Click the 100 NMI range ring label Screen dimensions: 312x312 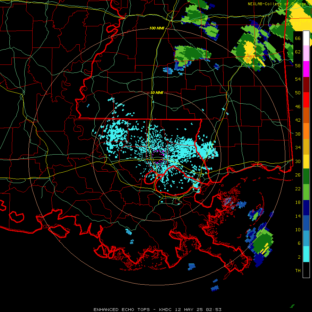click(x=157, y=28)
